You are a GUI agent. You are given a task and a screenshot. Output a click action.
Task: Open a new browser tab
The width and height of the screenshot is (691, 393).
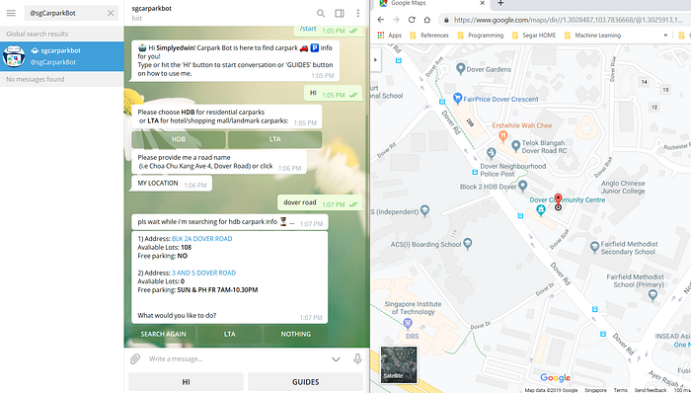(500, 3)
